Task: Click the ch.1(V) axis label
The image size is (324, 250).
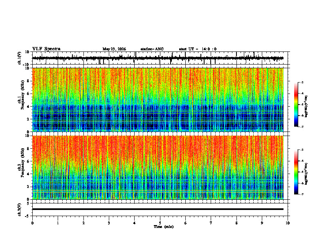Action: coord(20,58)
